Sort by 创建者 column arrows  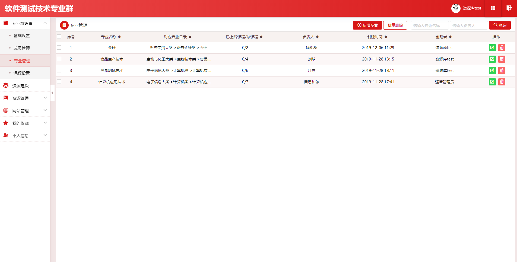450,37
